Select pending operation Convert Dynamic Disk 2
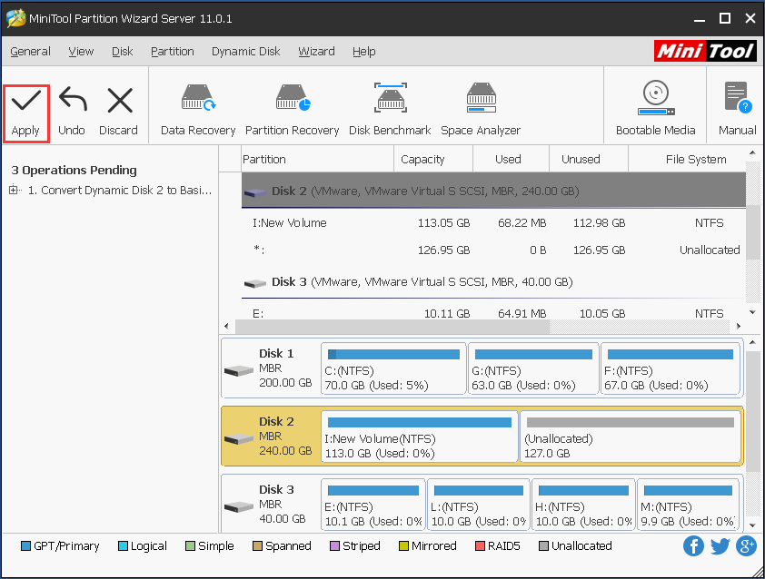The height and width of the screenshot is (579, 765). point(120,190)
